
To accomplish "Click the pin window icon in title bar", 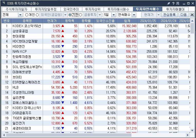I will tap(169, 4).
